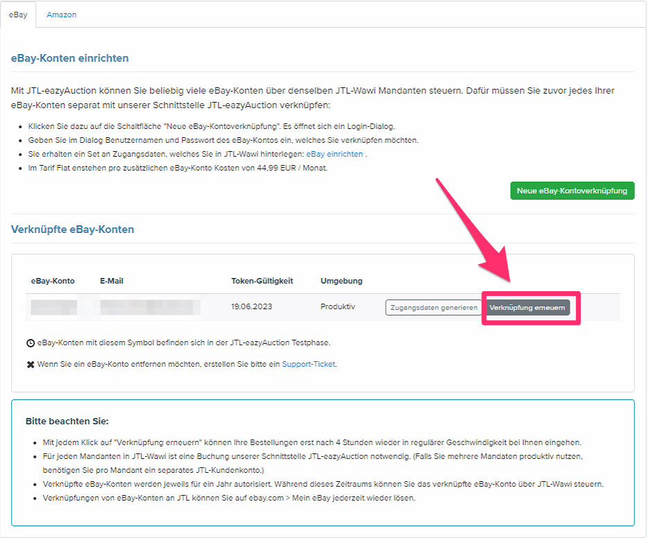The height and width of the screenshot is (538, 648).
Task: Click the bullet mentioning the Login-Dialog
Action: tap(212, 126)
